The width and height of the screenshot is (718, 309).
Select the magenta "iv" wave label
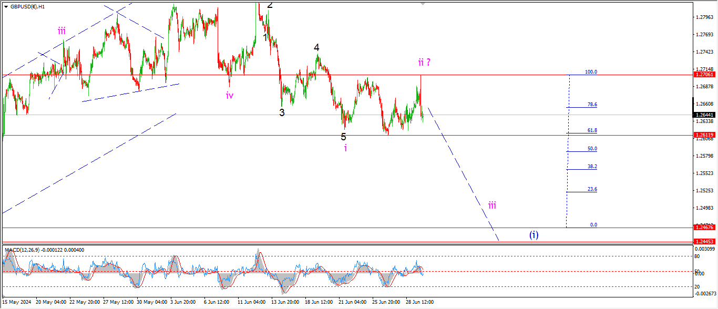[230, 95]
